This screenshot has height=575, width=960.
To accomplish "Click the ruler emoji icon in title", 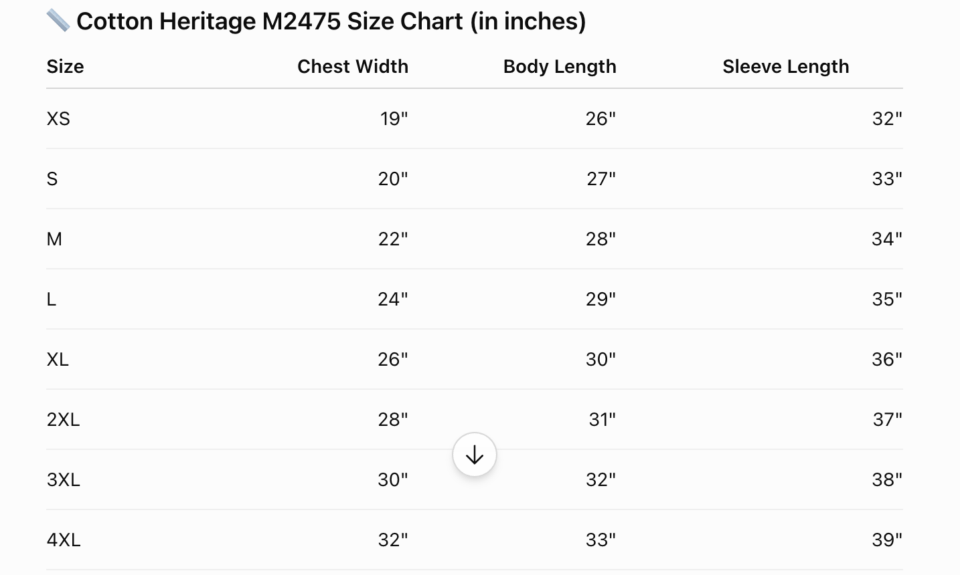I will (58, 21).
